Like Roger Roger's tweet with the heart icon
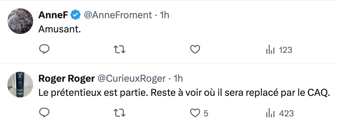337x125 pixels. coord(195,113)
